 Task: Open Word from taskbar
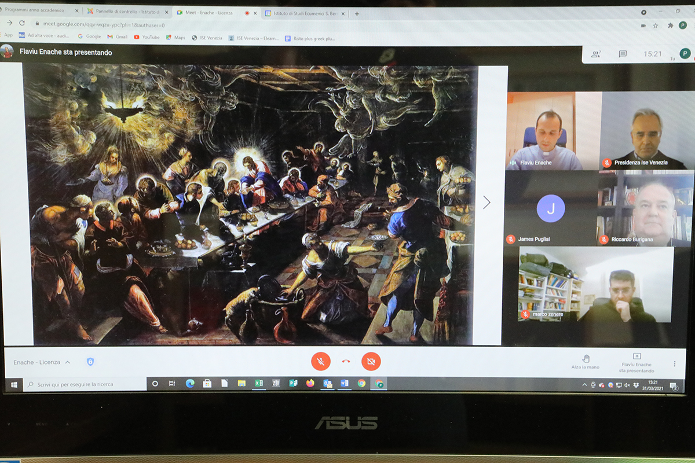click(x=345, y=383)
